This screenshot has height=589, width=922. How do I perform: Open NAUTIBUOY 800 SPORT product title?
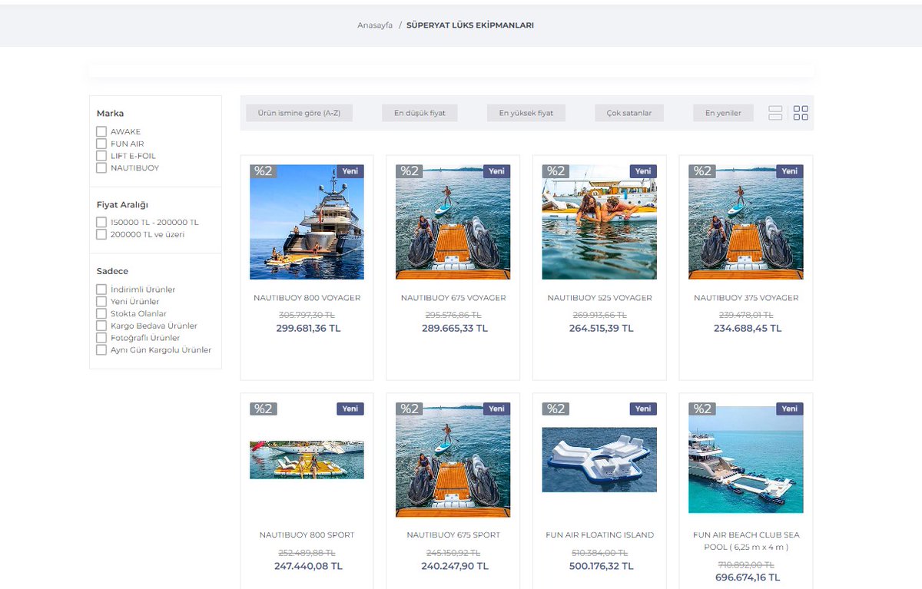pos(307,535)
